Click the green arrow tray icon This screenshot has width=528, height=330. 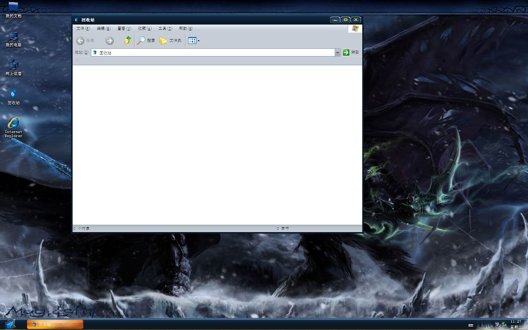pos(504,324)
